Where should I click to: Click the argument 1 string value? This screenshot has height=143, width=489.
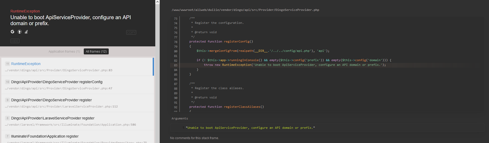tap(250, 128)
